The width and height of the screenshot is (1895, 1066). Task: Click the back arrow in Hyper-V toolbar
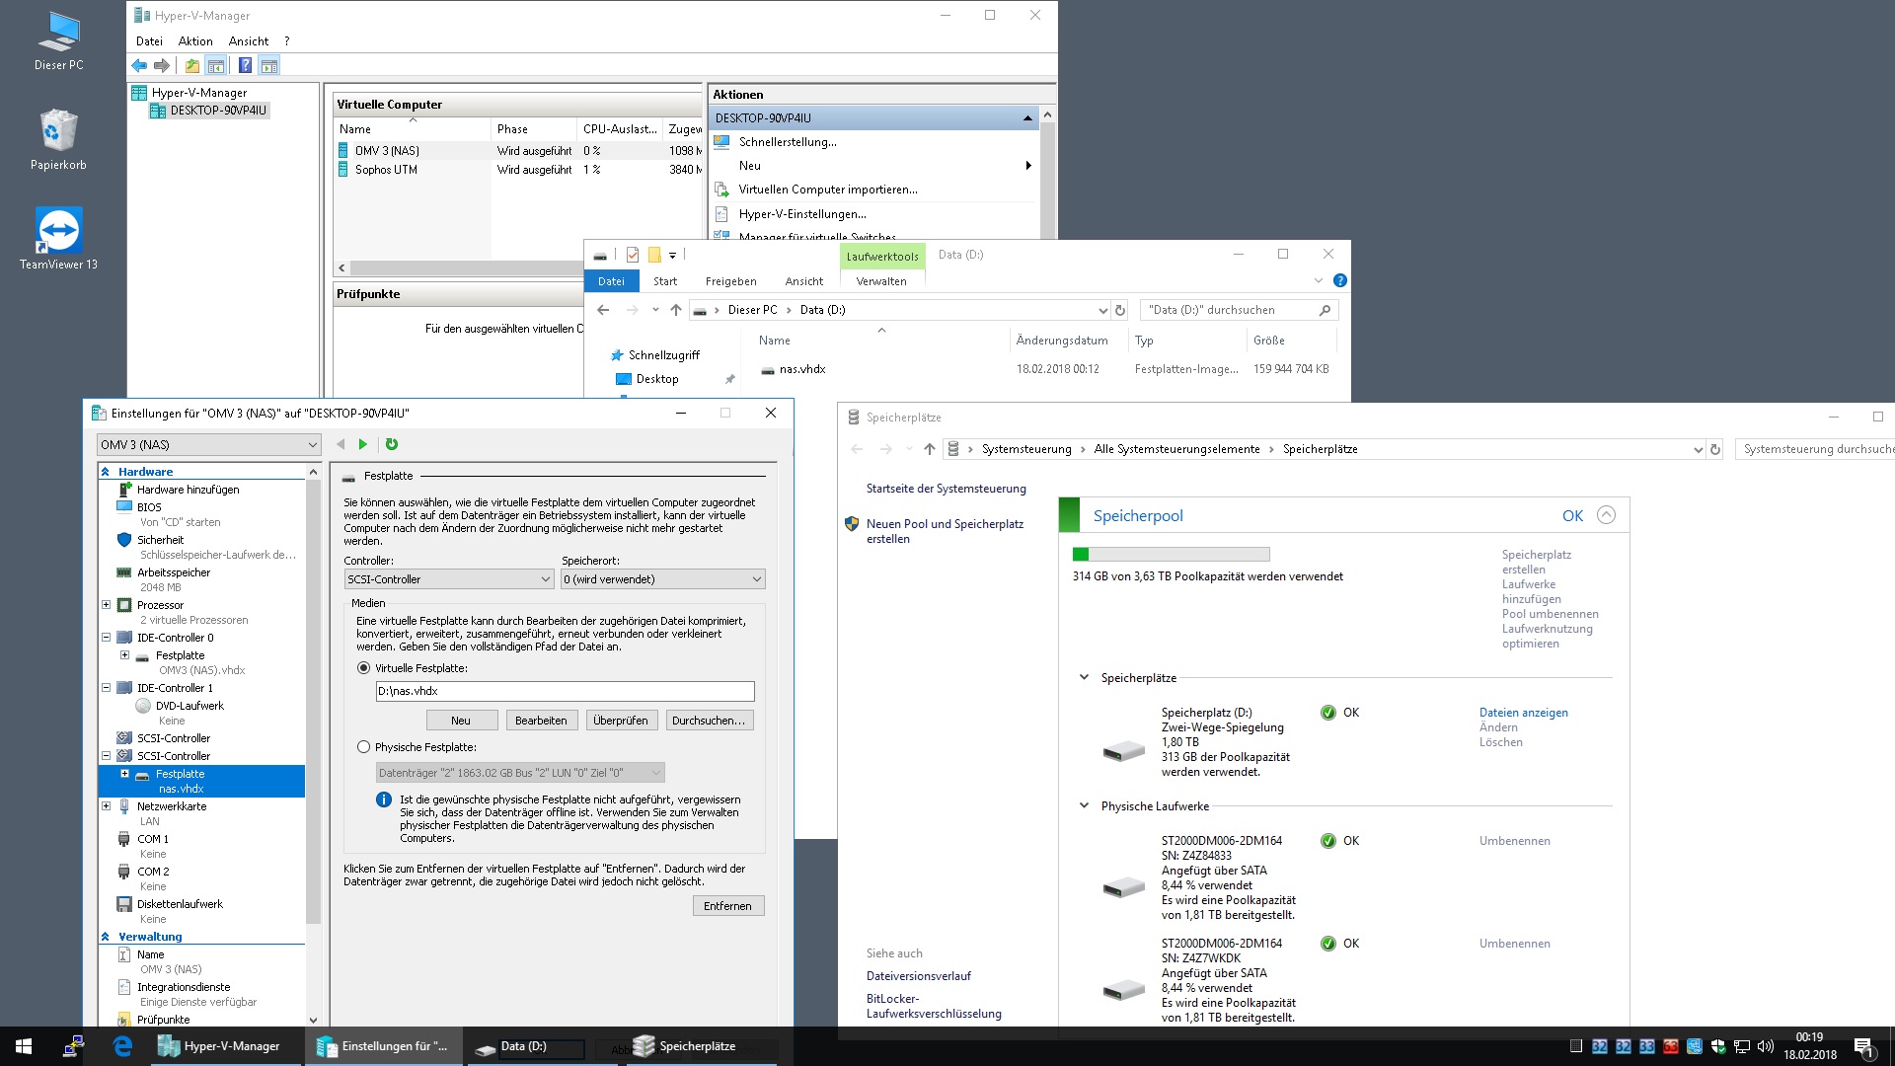coord(139,66)
